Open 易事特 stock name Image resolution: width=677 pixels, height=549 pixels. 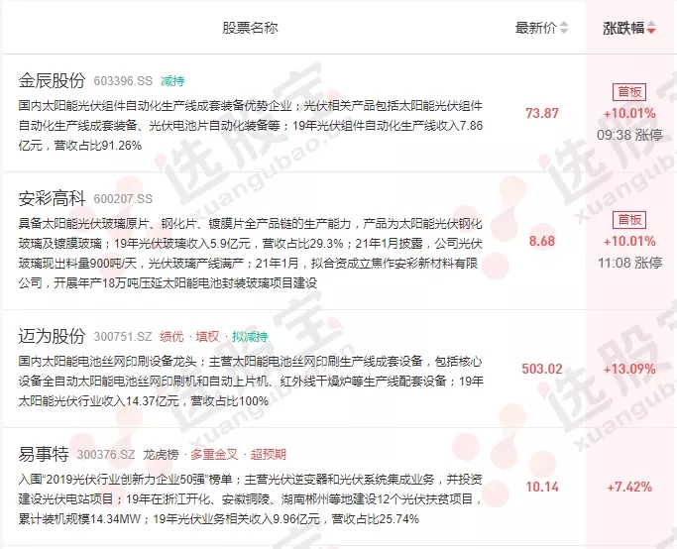click(44, 454)
